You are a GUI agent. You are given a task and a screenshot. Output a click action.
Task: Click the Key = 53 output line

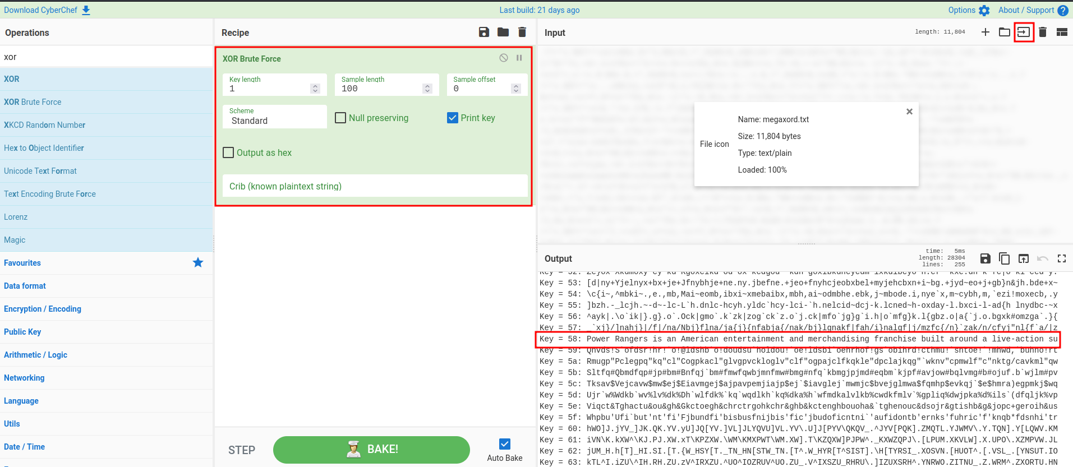tap(799, 283)
